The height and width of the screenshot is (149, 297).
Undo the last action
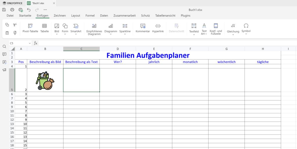coord(29,10)
